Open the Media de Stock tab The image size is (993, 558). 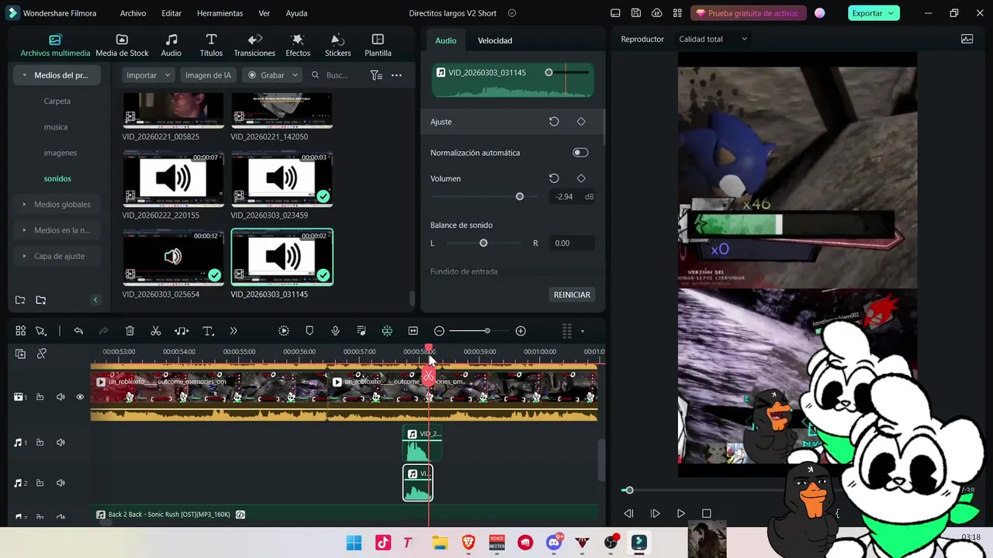tap(122, 46)
